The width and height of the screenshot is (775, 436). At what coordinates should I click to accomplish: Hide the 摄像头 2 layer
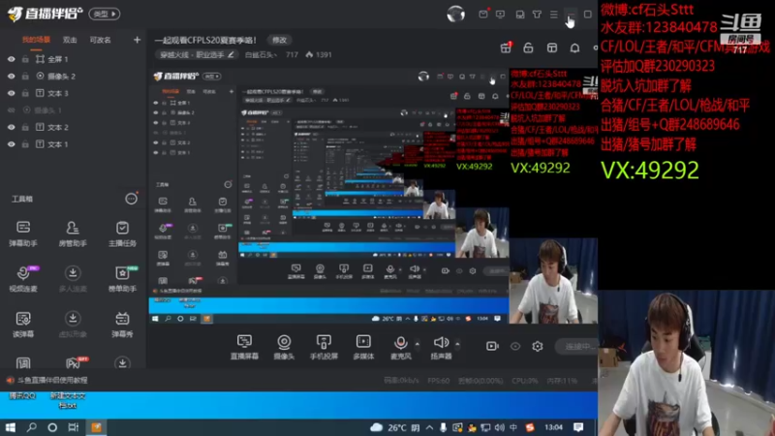[x=11, y=77]
